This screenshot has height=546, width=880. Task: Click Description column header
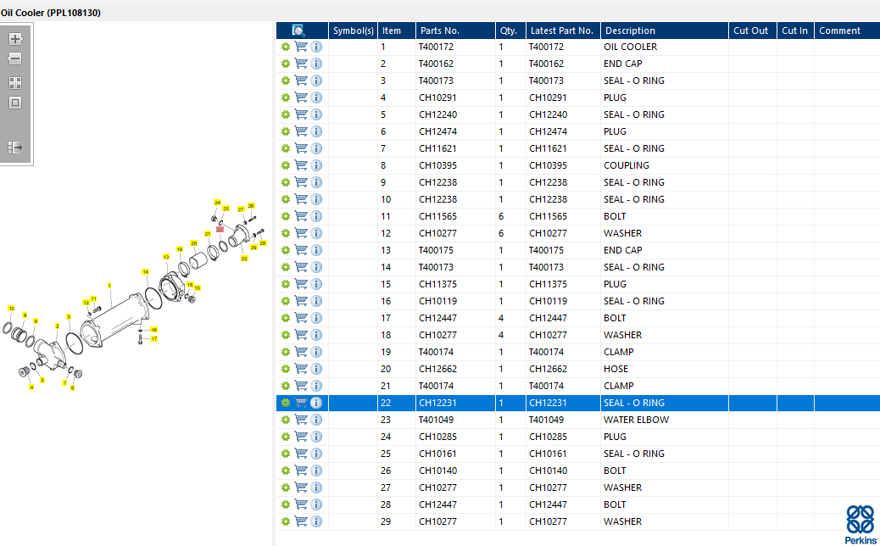point(665,31)
